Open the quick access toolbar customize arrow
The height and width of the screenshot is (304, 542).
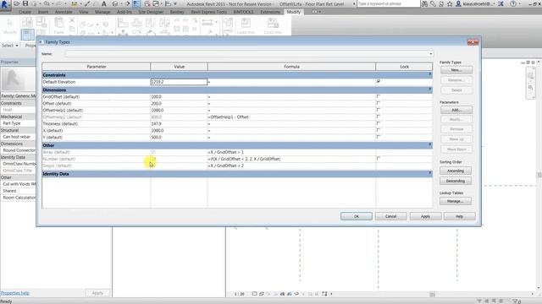coord(175,3)
